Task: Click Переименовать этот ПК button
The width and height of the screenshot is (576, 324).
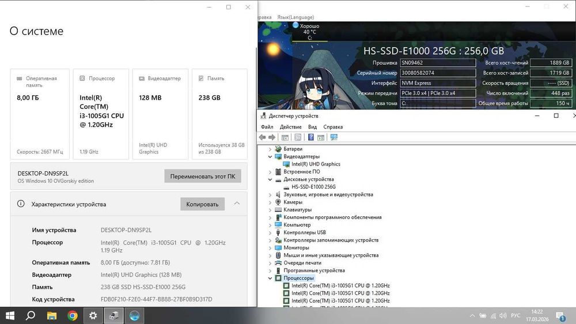Action: point(202,176)
